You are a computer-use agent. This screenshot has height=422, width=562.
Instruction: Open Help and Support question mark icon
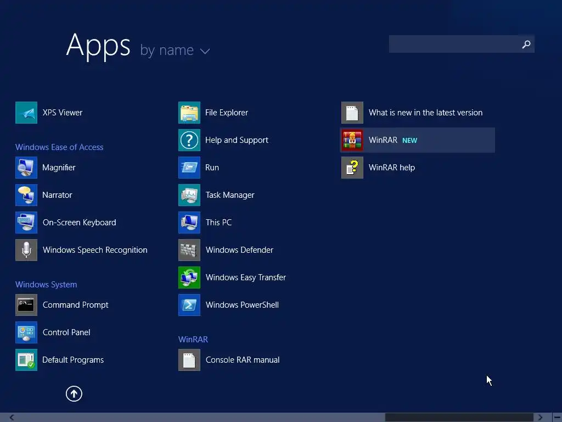tap(189, 140)
